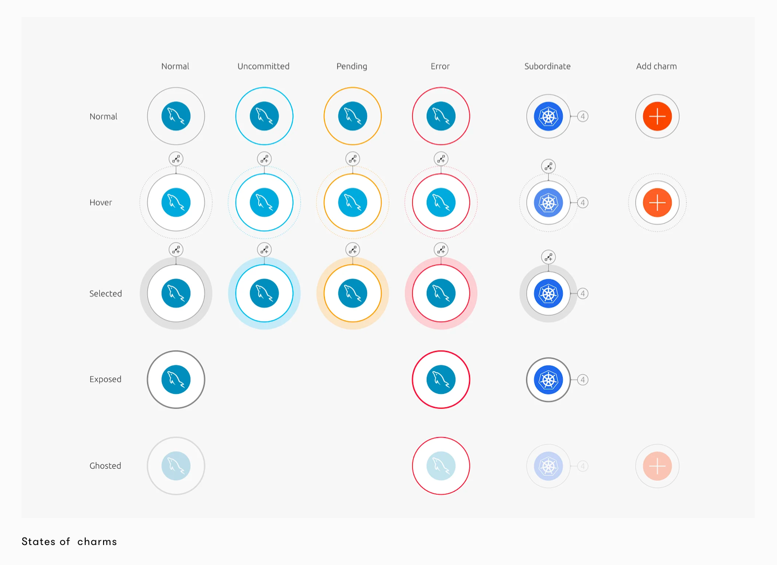Click the Uncommitted column header

click(x=263, y=66)
